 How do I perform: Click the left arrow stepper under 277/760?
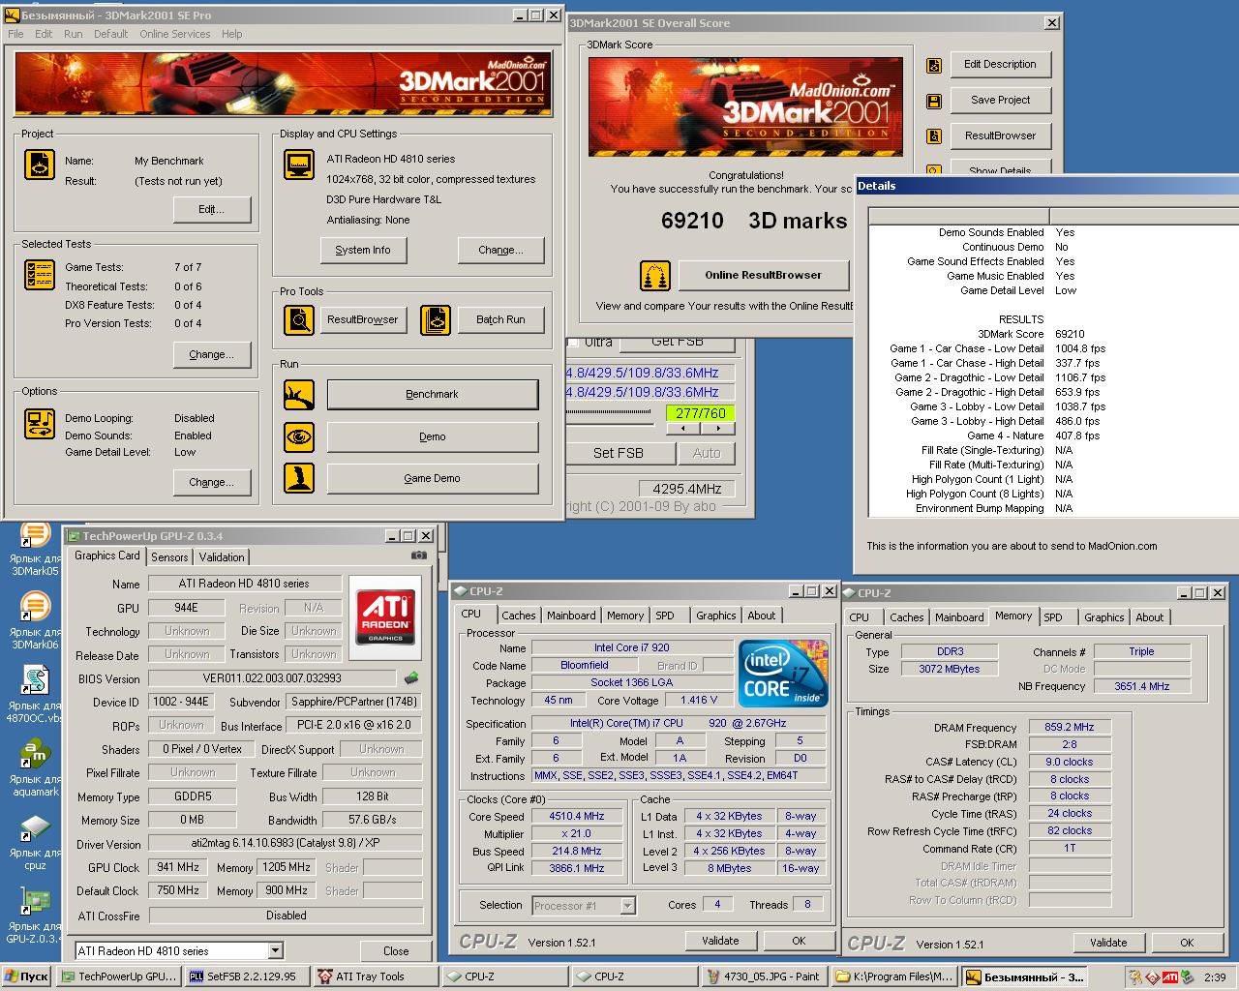click(683, 428)
